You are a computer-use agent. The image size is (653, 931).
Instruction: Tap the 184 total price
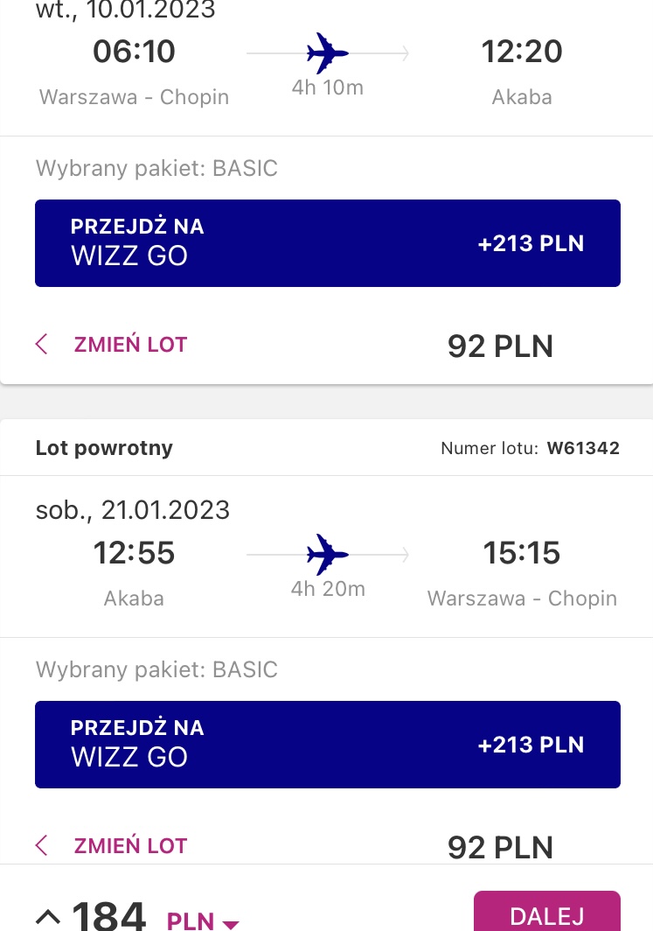coord(109,915)
